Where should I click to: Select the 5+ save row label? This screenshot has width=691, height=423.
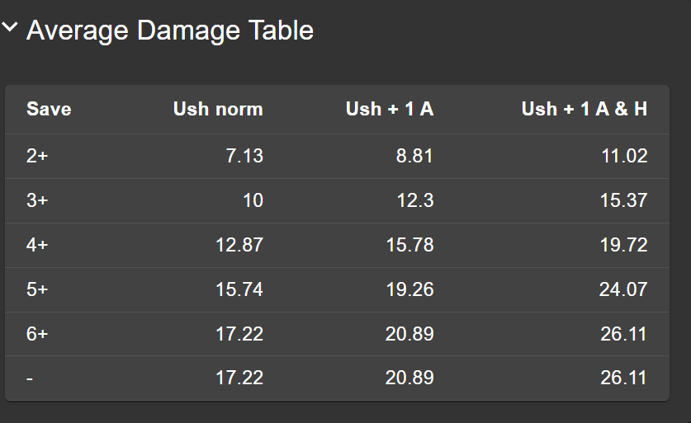37,289
